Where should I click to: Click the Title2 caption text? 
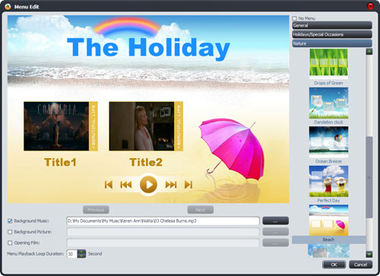click(x=146, y=163)
